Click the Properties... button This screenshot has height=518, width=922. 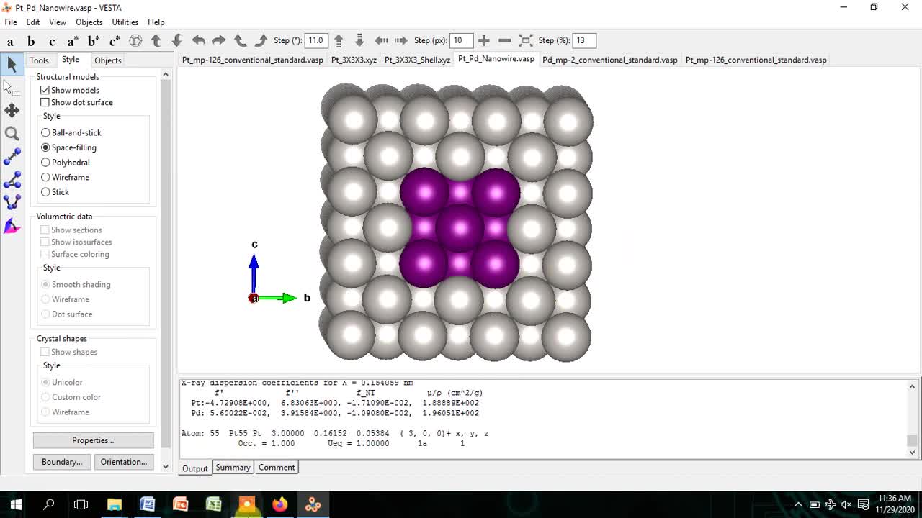[93, 440]
